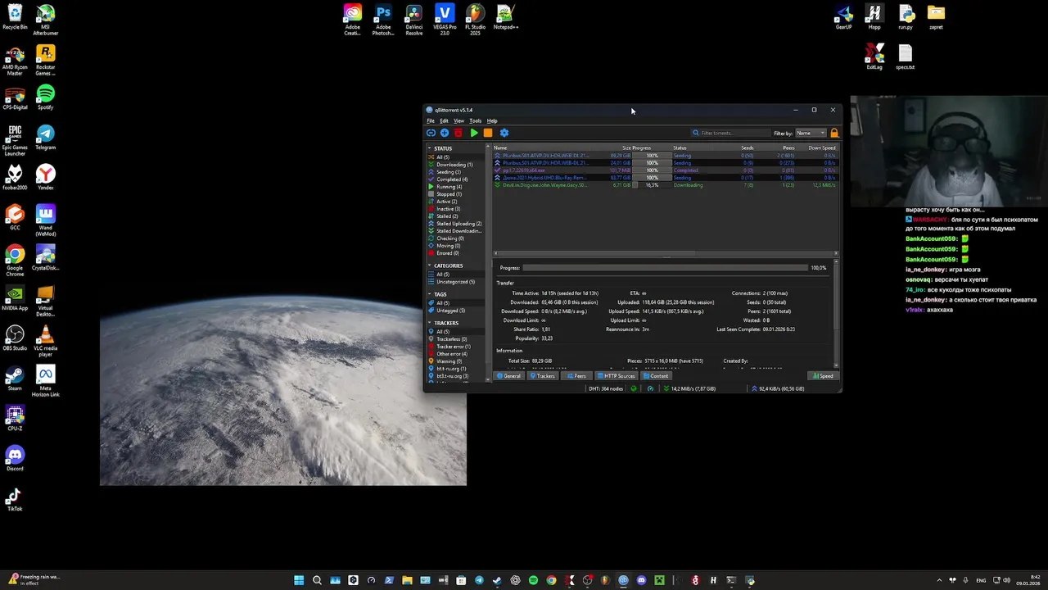
Task: Open the OBS Studio desktop shortcut
Action: coord(15,339)
